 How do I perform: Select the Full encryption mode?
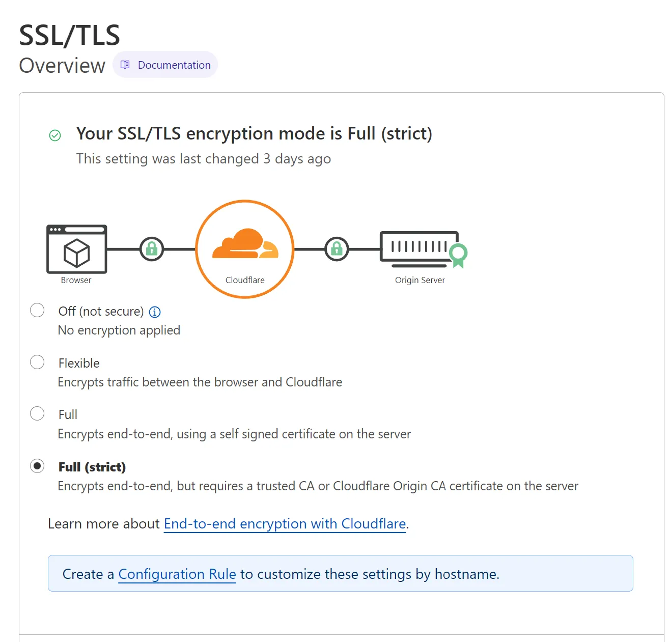pyautogui.click(x=37, y=413)
